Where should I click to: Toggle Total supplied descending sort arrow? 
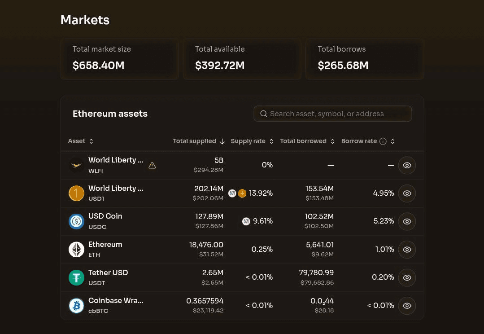coord(222,141)
